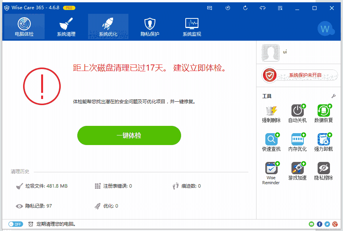Launch 数据恢复 tool
The image size is (343, 231).
[323, 114]
